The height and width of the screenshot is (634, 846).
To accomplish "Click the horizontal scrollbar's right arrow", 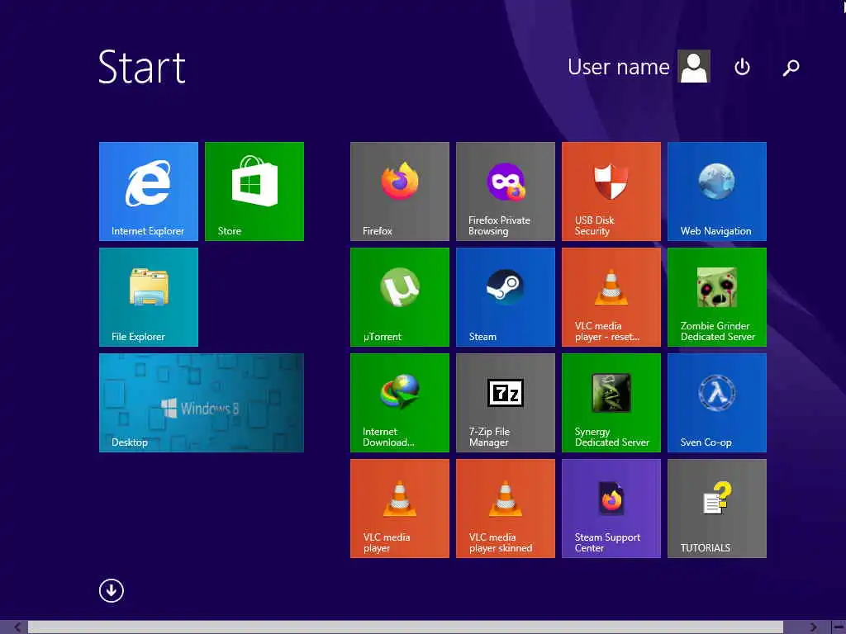I will click(x=813, y=627).
